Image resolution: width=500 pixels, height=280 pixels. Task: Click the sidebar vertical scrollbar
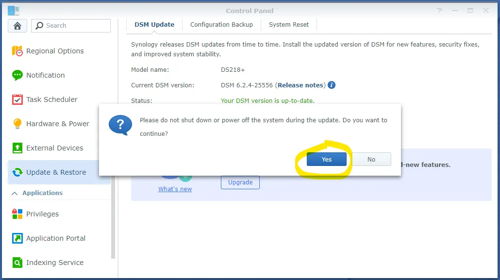(113, 217)
